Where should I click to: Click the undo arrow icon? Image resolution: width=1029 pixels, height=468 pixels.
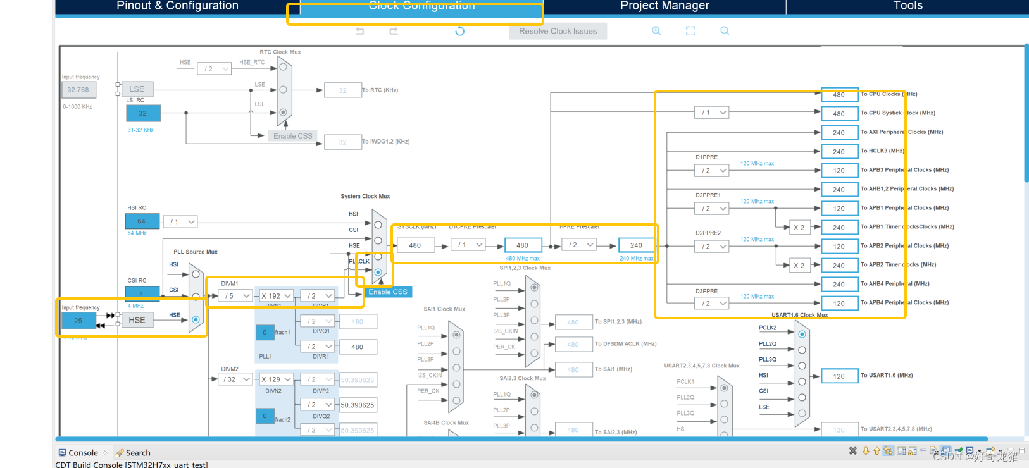[359, 31]
